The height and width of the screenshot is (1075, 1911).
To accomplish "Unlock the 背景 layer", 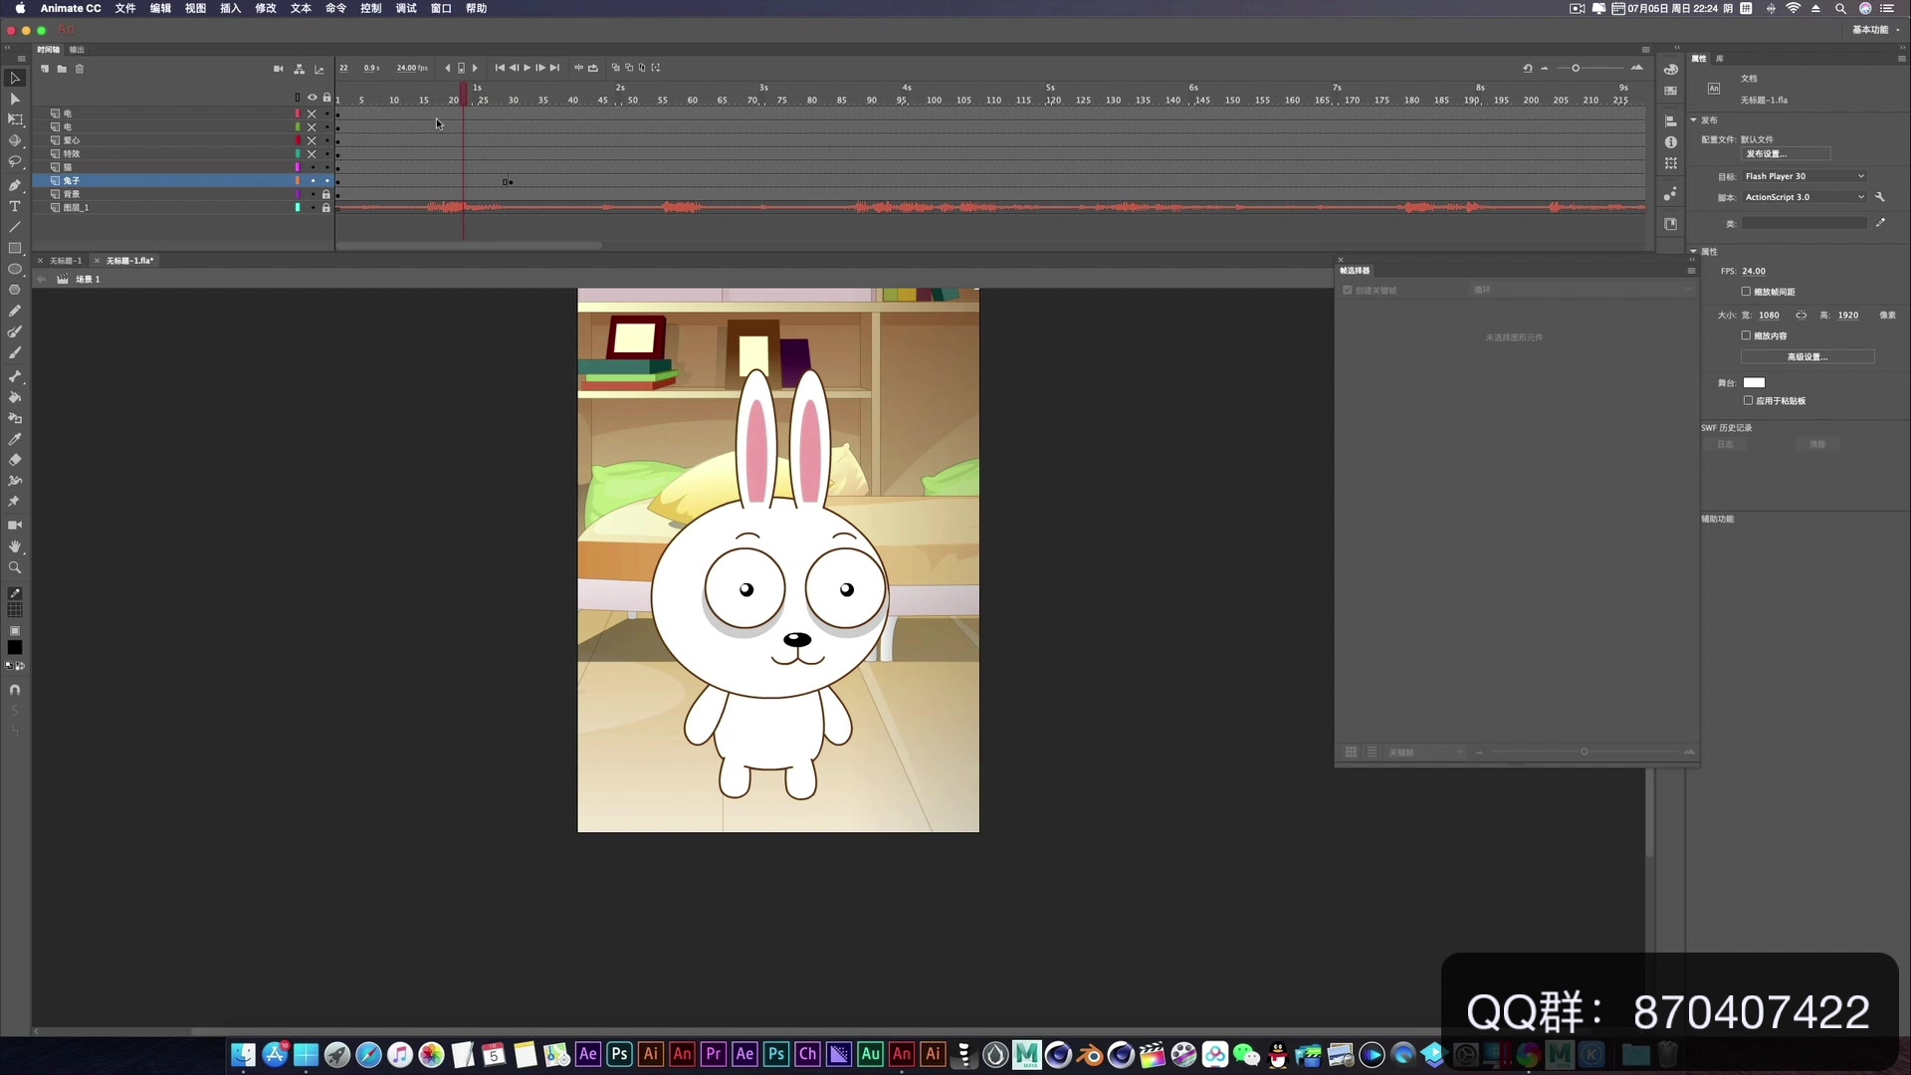I will [x=325, y=194].
